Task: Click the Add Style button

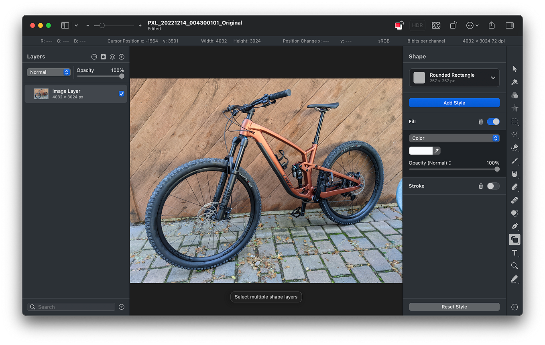Action: [454, 102]
